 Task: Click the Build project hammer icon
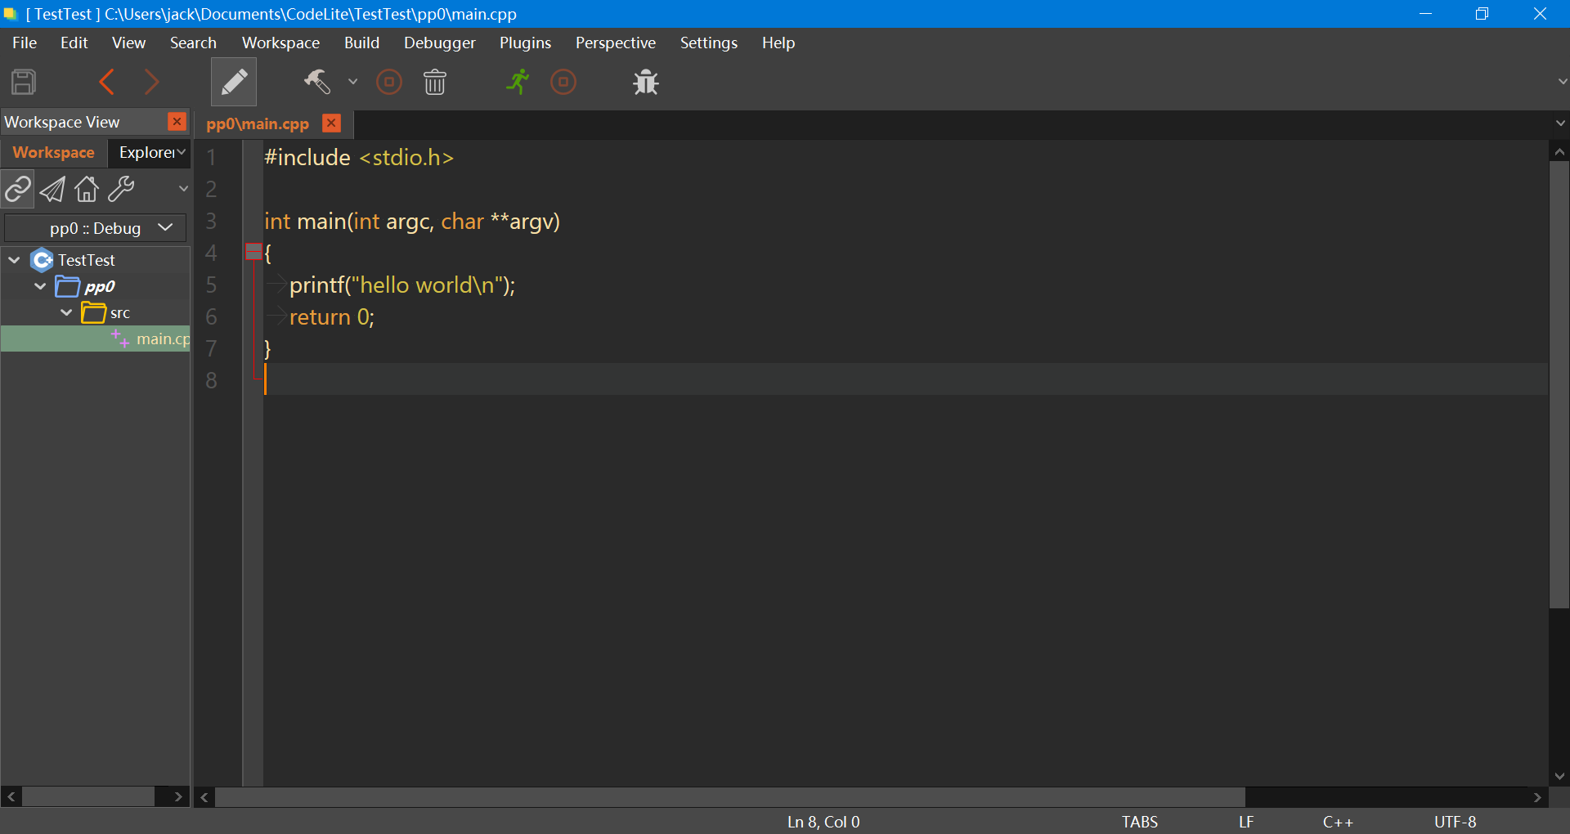(317, 82)
